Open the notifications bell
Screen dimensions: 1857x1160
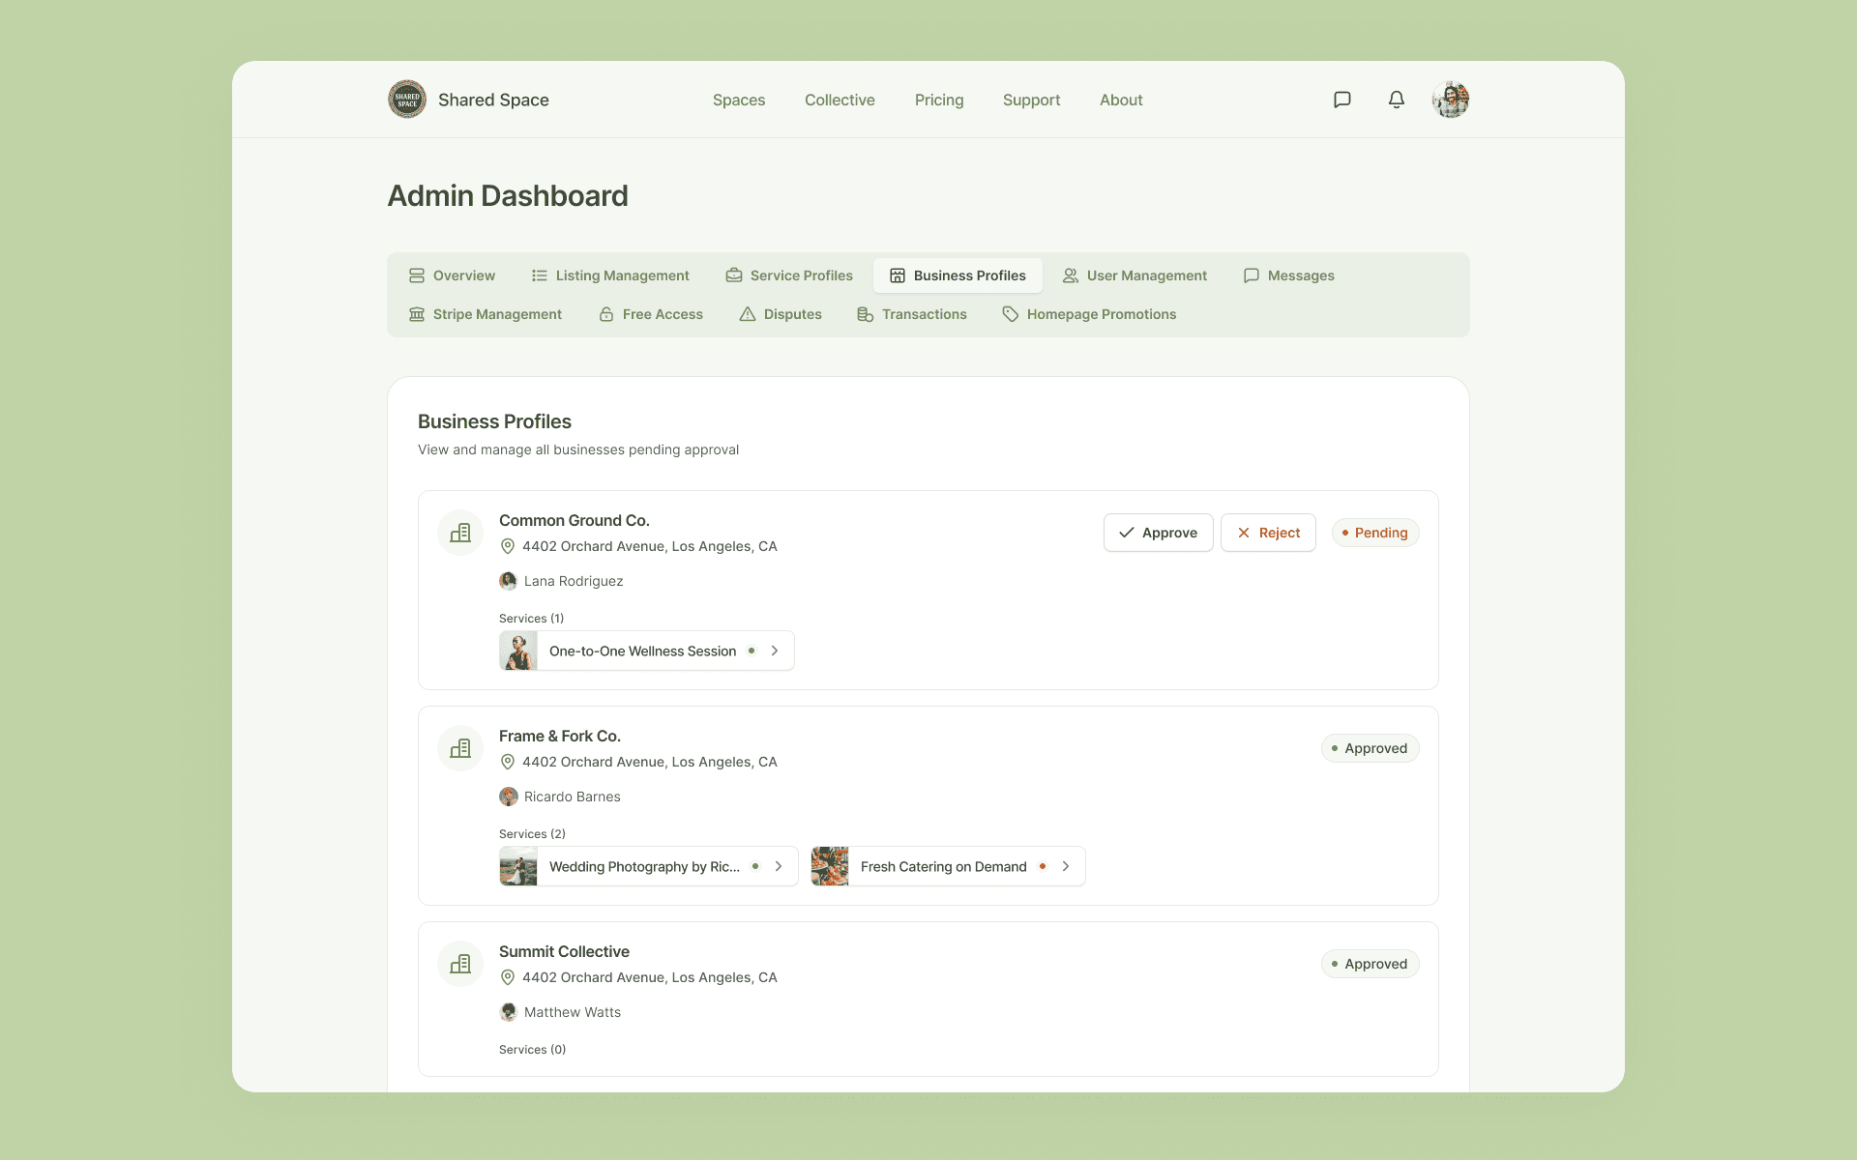click(x=1396, y=100)
